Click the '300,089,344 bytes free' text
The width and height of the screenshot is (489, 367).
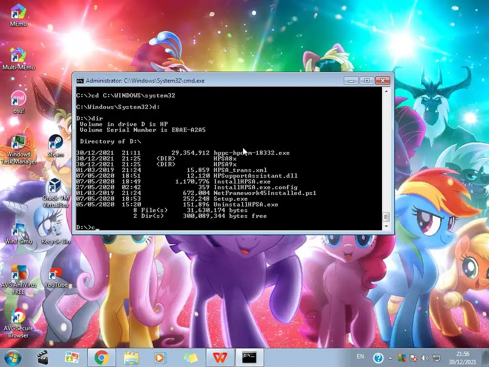click(225, 216)
